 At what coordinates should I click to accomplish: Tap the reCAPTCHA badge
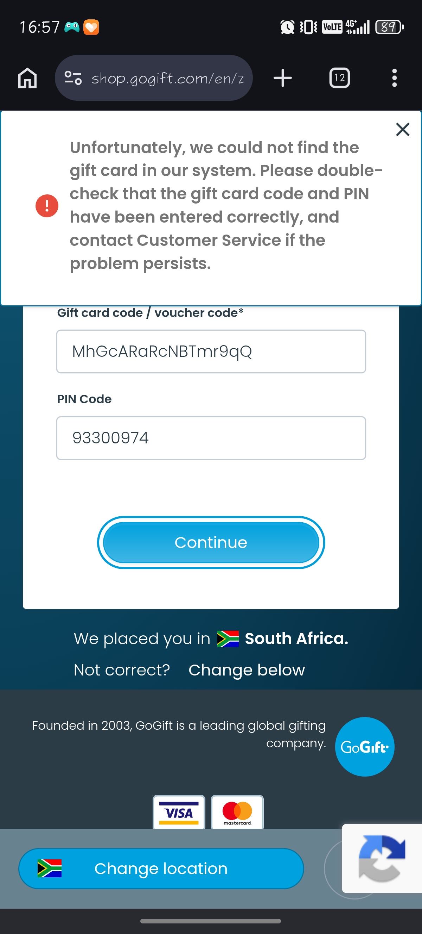tap(382, 858)
